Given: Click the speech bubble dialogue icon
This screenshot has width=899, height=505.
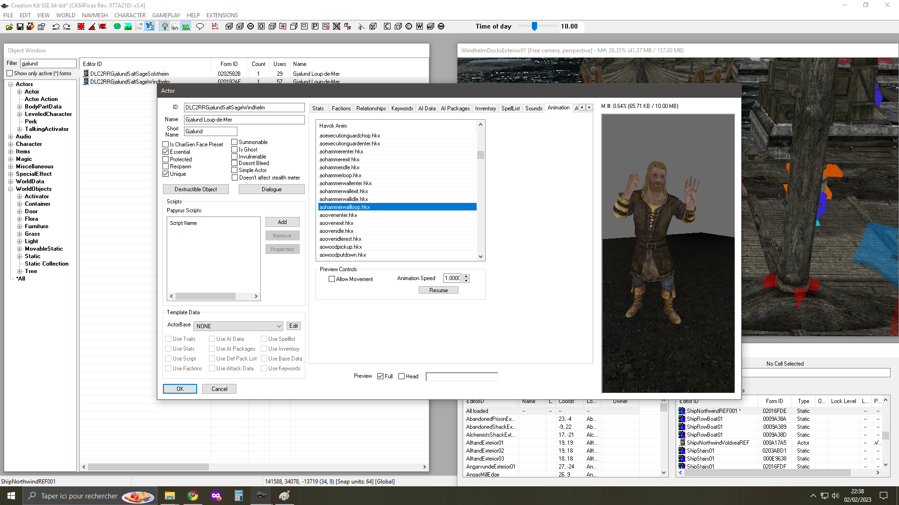Looking at the screenshot, I should coord(200,27).
